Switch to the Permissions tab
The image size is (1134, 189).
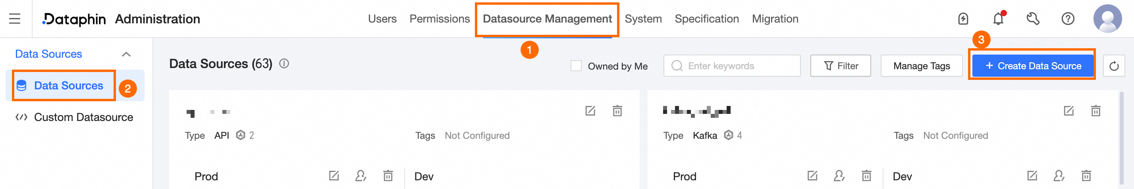click(x=439, y=19)
